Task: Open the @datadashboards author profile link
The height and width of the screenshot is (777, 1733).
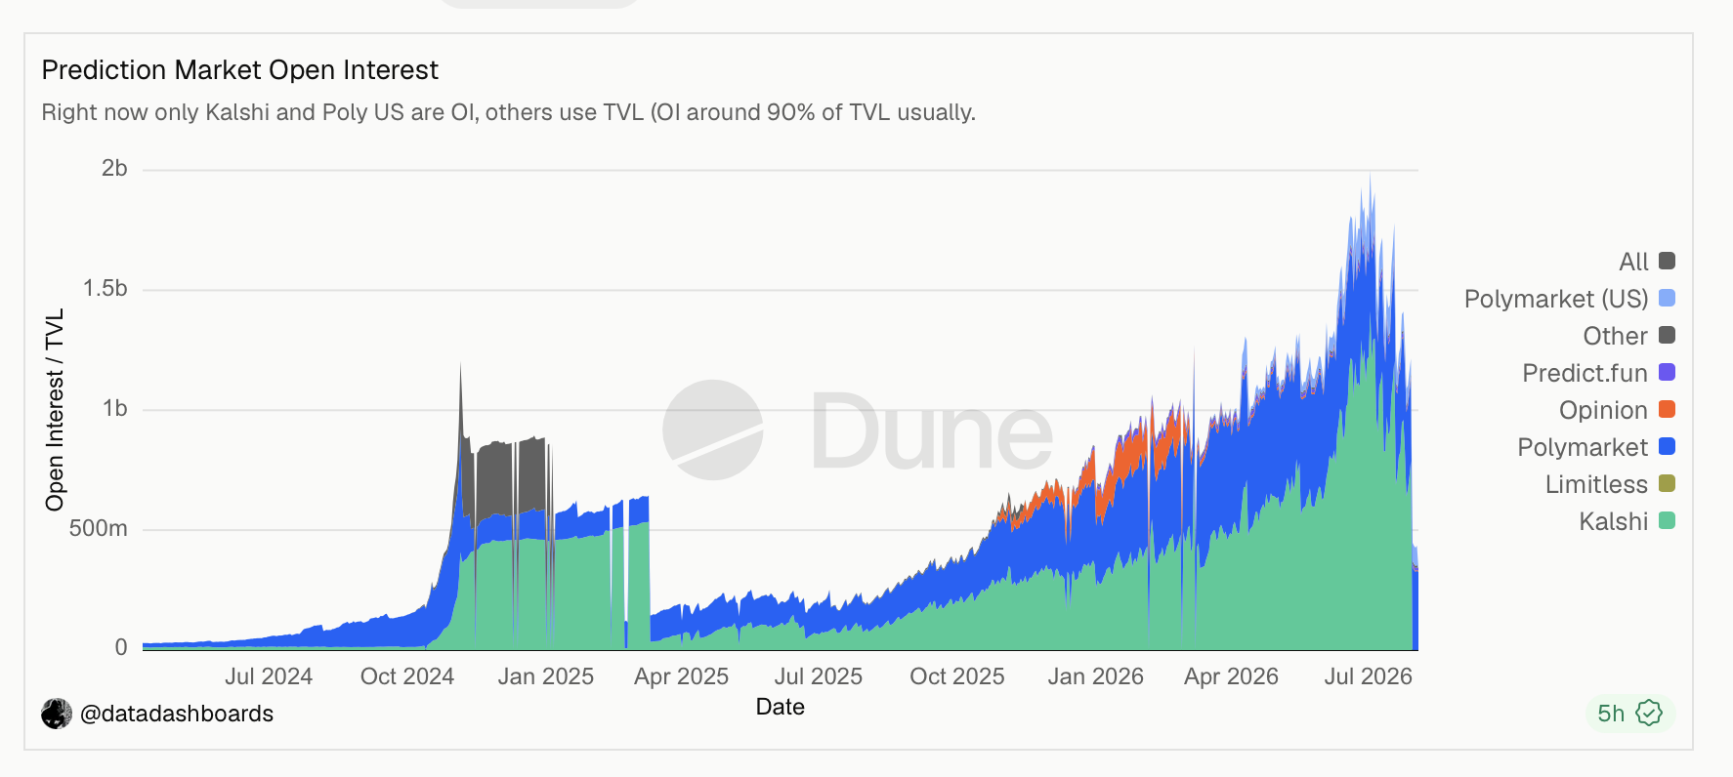Action: pyautogui.click(x=176, y=714)
